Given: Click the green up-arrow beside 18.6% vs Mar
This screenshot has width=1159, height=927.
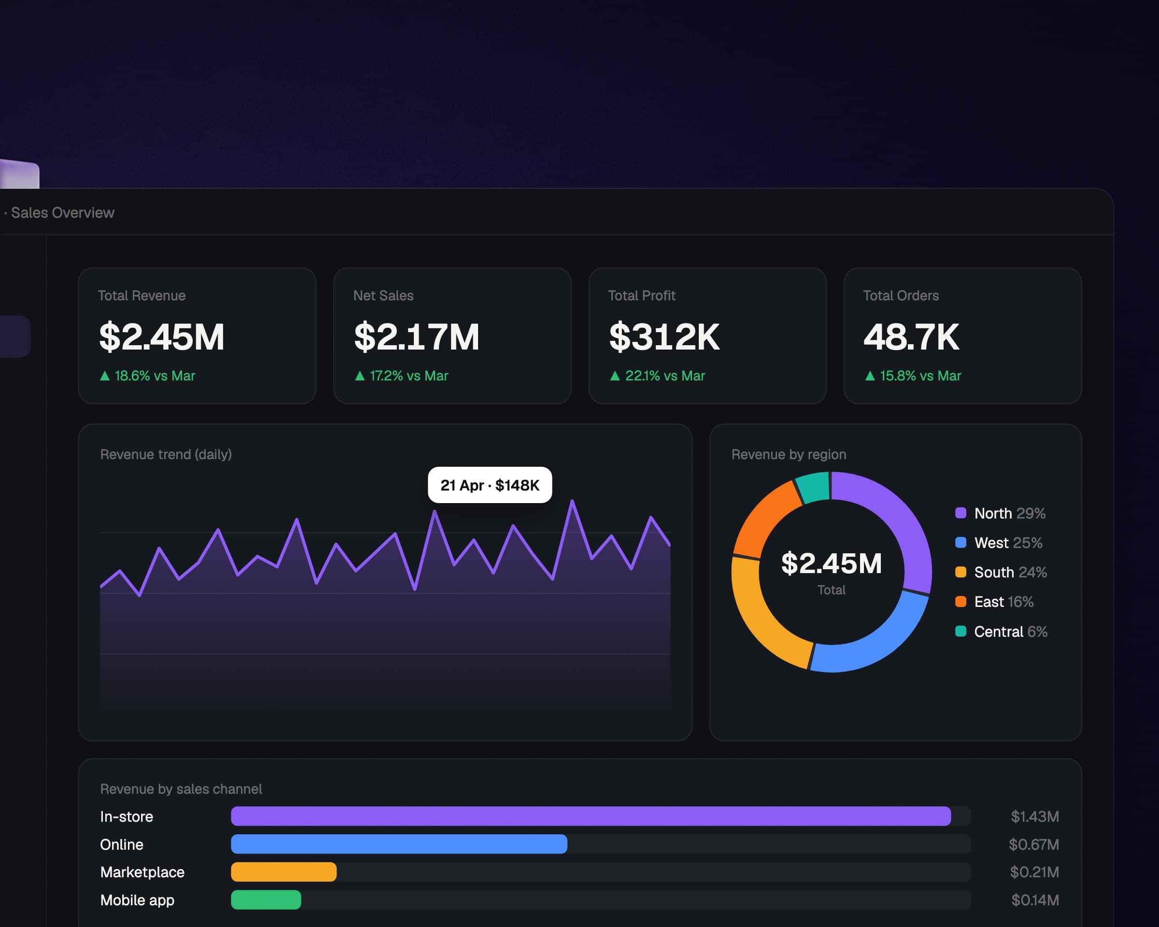Looking at the screenshot, I should 105,376.
